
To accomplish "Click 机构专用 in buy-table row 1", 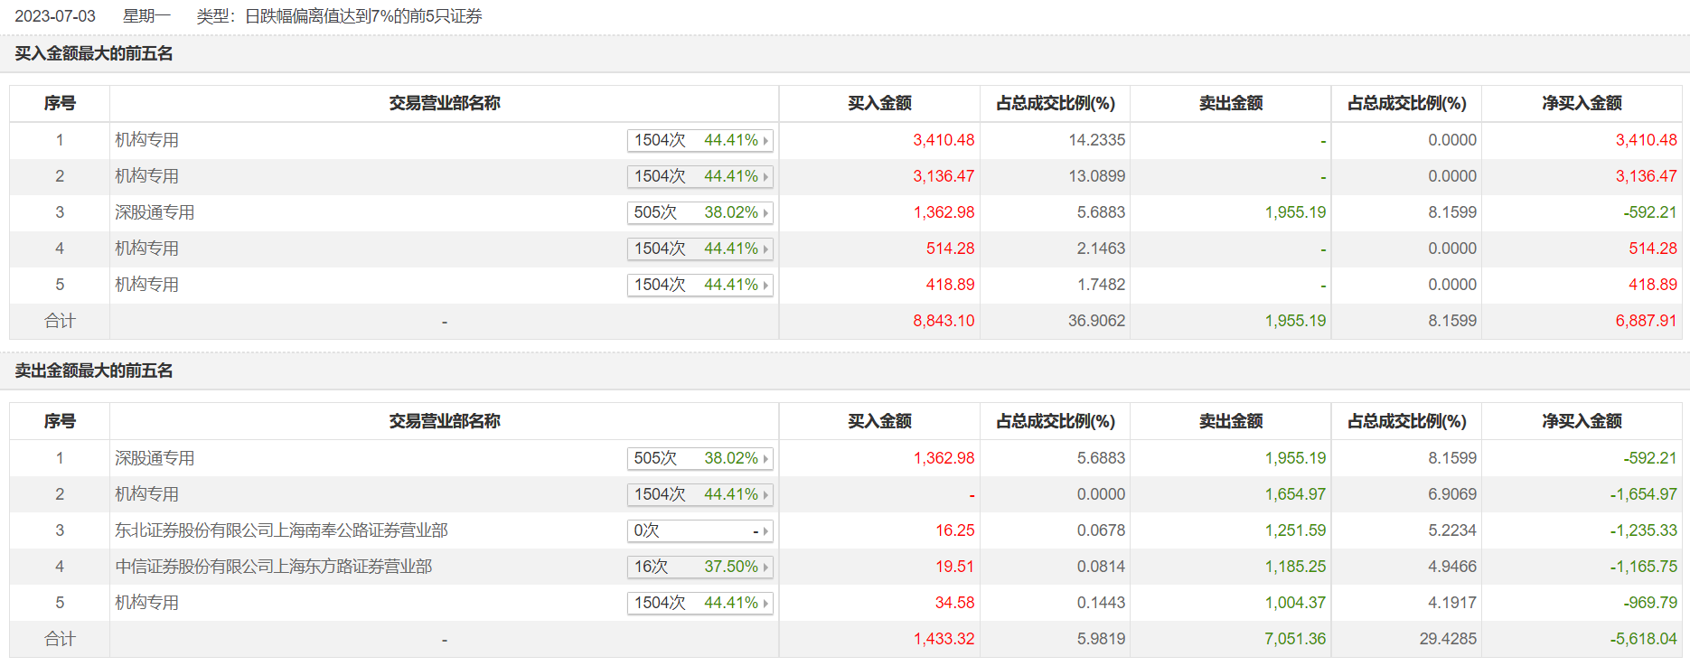I will click(146, 140).
